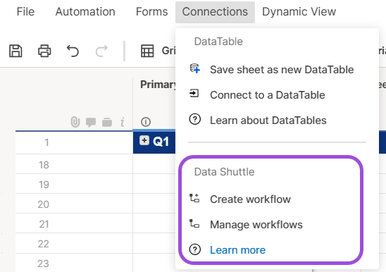The height and width of the screenshot is (272, 386).
Task: Select row number 21
Action: (44, 223)
